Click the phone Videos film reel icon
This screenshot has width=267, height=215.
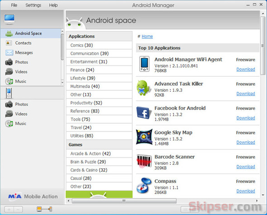[x=9, y=114]
